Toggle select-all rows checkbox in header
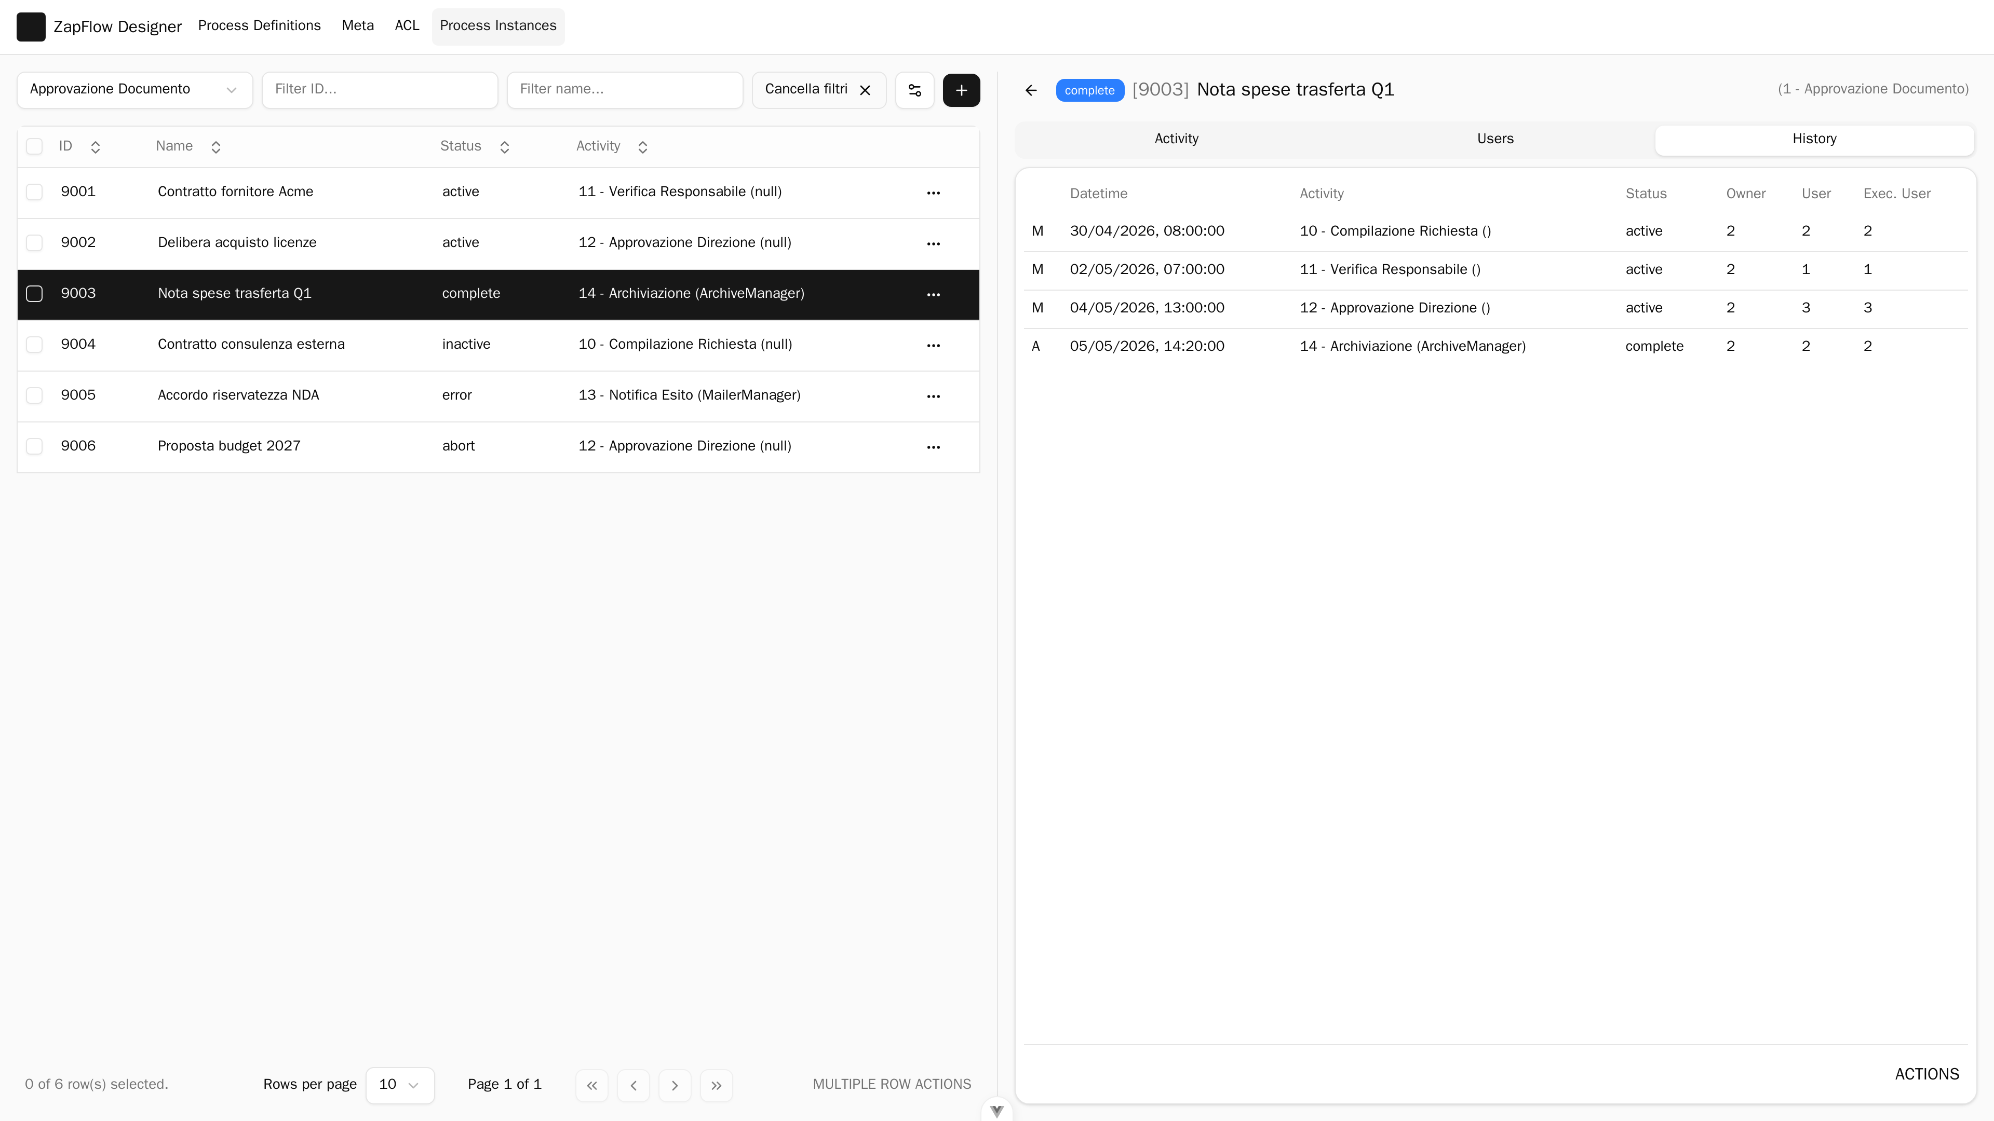Viewport: 1994px width, 1121px height. point(34,146)
